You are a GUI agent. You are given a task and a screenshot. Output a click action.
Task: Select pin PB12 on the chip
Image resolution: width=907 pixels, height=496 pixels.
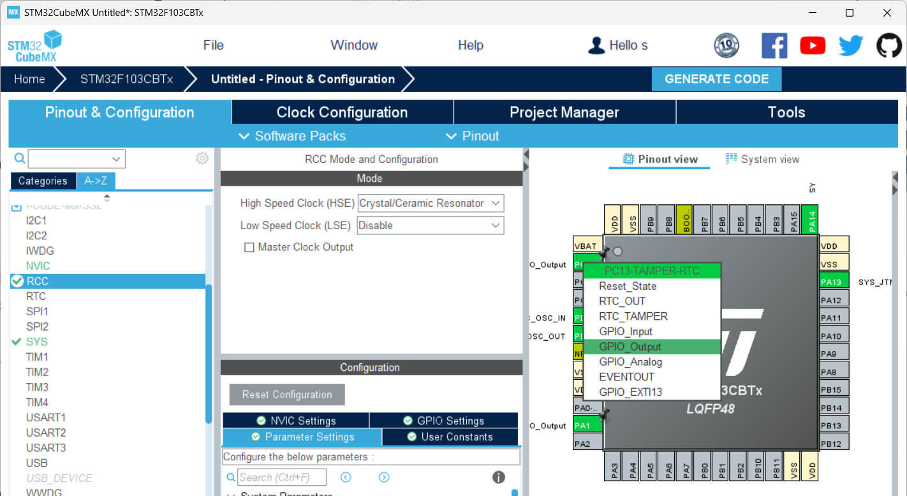834,443
